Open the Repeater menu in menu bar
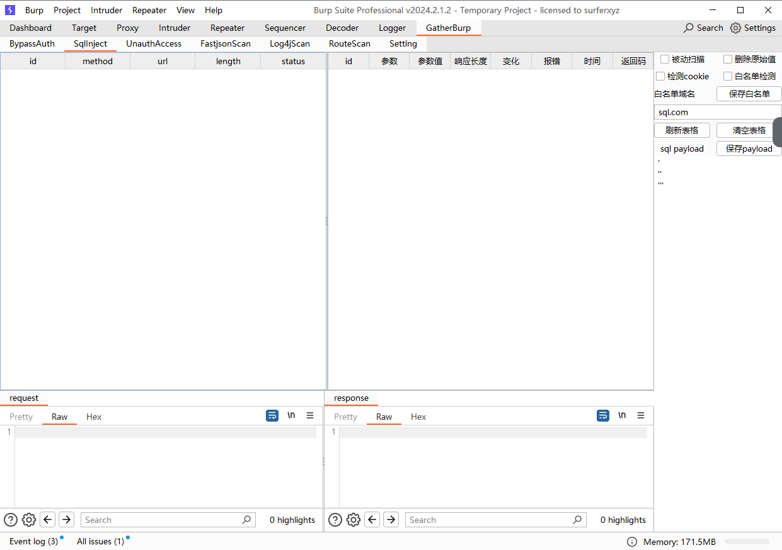 coord(149,10)
